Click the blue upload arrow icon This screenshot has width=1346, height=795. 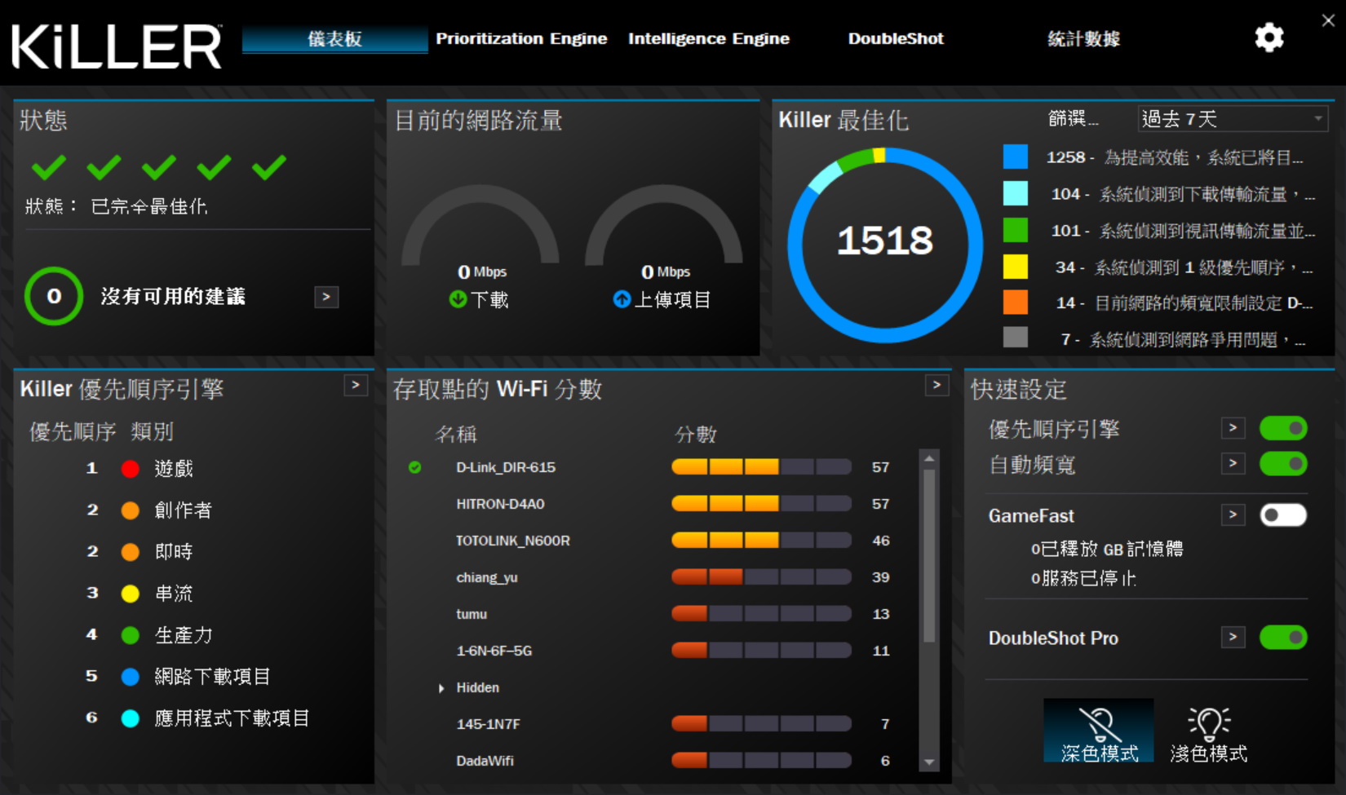pos(622,299)
